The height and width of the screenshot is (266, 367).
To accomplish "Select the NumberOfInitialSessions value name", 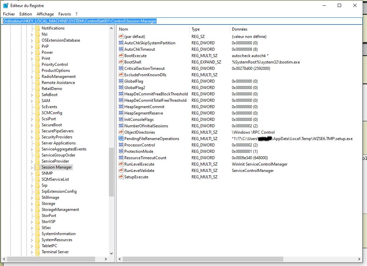I will [x=146, y=126].
